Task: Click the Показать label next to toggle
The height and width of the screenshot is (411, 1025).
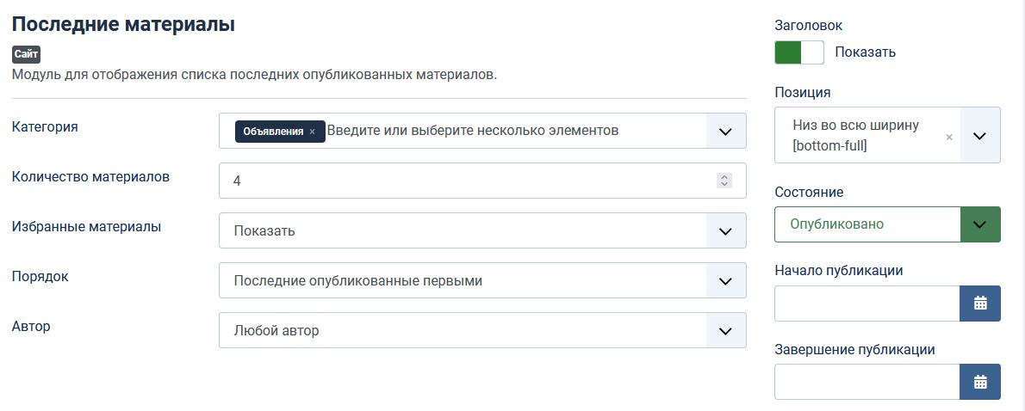Action: coord(866,52)
